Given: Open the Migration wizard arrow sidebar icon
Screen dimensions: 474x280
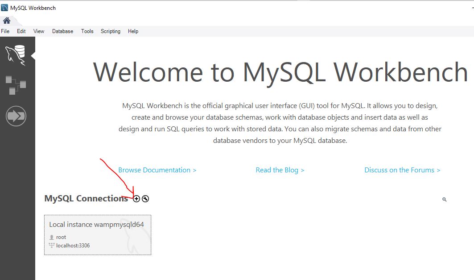Looking at the screenshot, I should (x=16, y=116).
